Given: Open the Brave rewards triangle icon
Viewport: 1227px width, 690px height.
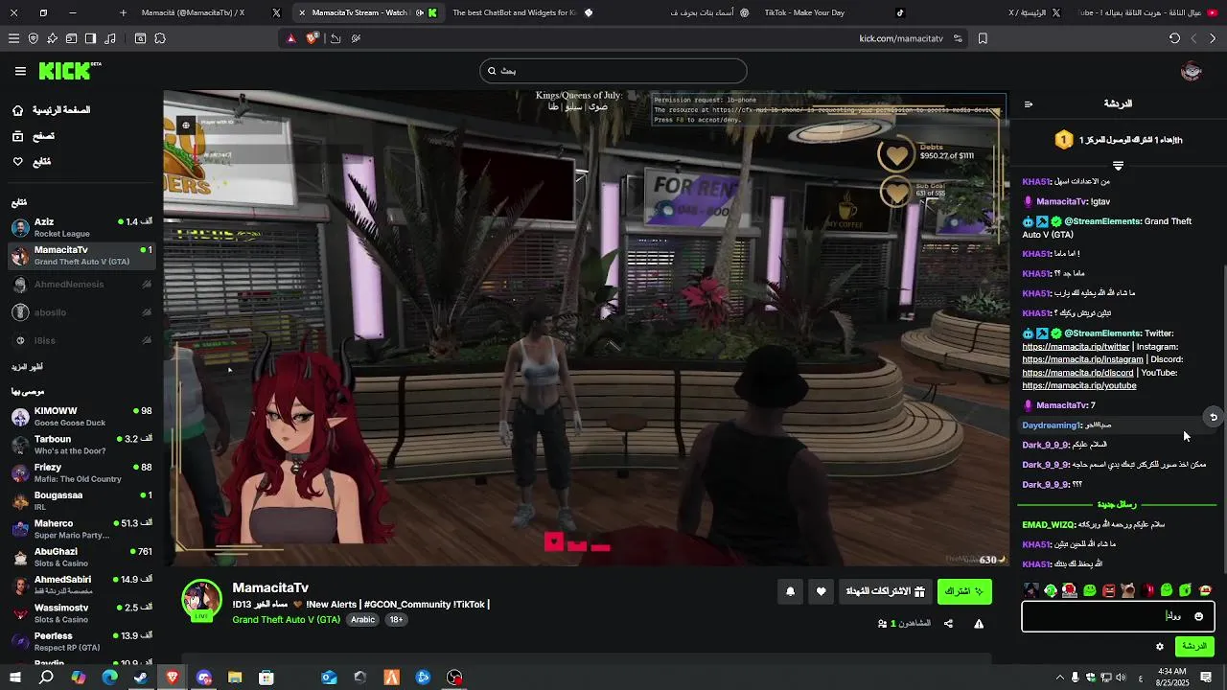Looking at the screenshot, I should point(291,38).
